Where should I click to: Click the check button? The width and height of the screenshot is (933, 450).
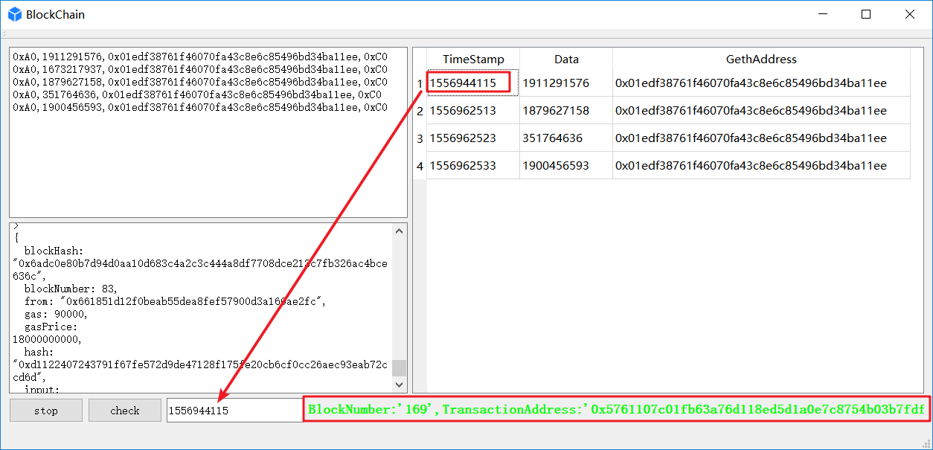pyautogui.click(x=125, y=411)
